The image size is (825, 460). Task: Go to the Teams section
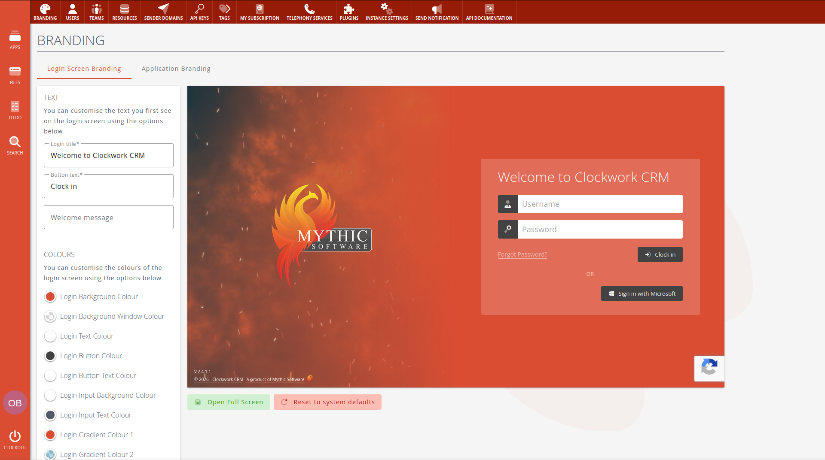[96, 12]
